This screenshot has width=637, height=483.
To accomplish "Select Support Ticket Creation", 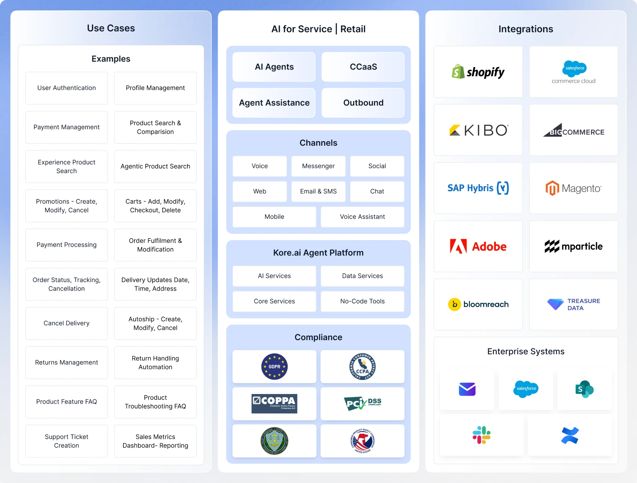I will [x=67, y=441].
